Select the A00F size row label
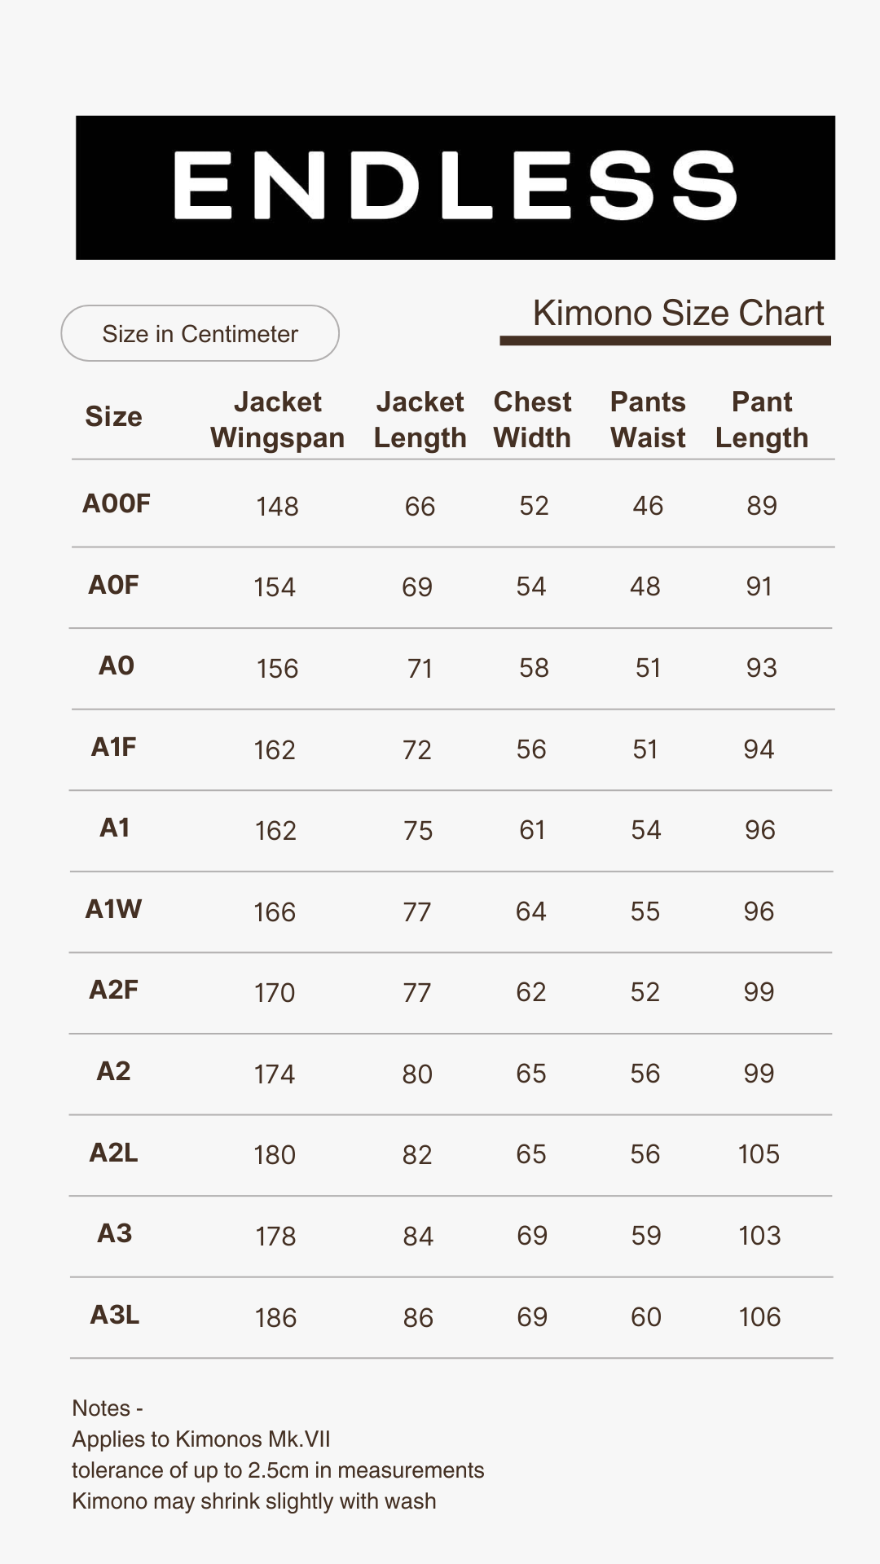This screenshot has height=1564, width=880. coord(117,503)
